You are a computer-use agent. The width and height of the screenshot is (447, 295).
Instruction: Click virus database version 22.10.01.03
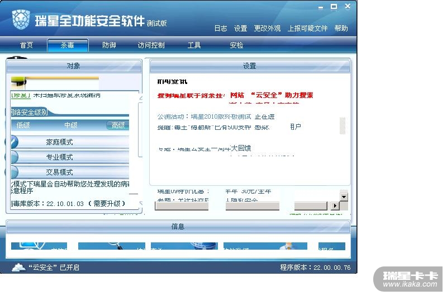tap(65, 204)
